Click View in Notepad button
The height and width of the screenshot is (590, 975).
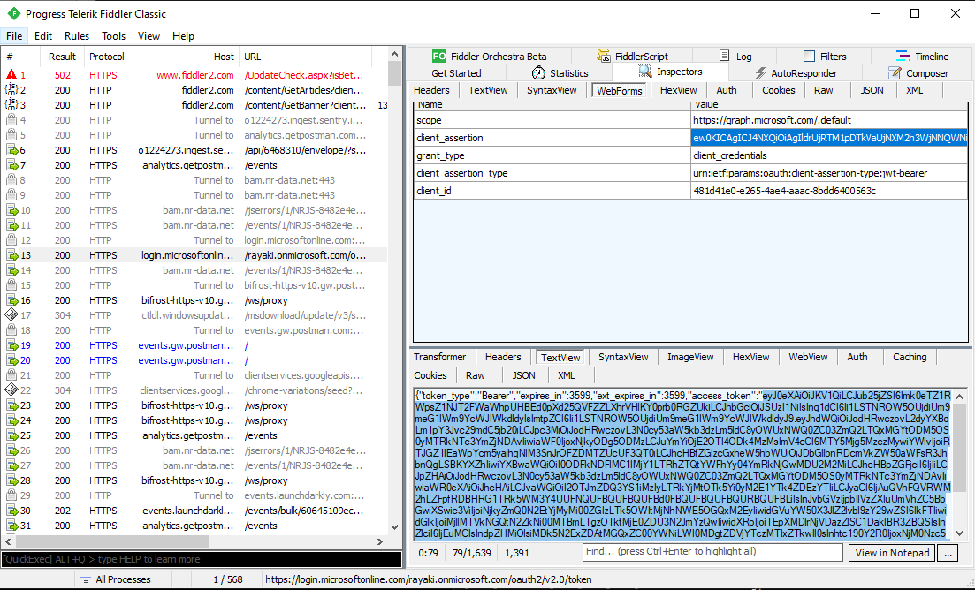pos(892,553)
